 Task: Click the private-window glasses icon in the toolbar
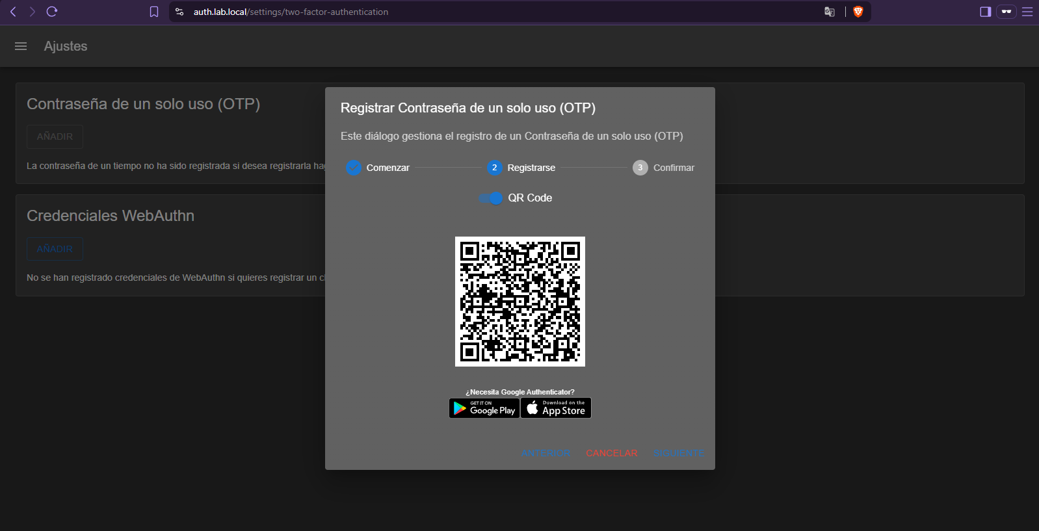1006,12
